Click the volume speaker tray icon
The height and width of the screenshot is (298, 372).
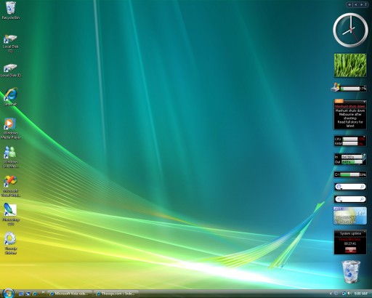pos(349,294)
